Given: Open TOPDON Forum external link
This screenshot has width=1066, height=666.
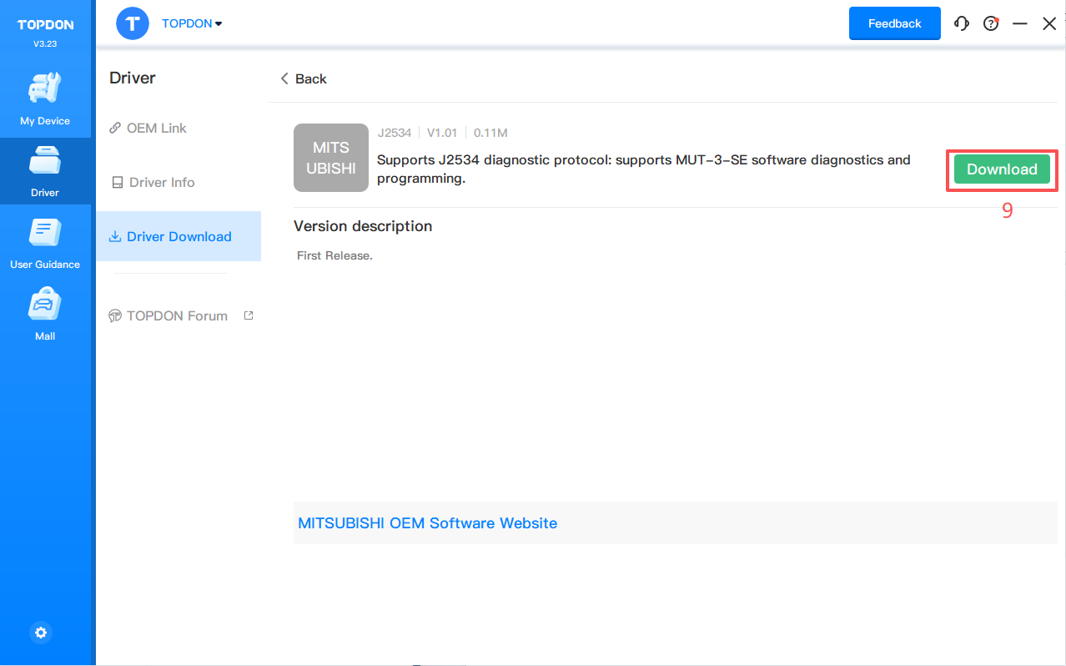Looking at the screenshot, I should click(x=177, y=315).
